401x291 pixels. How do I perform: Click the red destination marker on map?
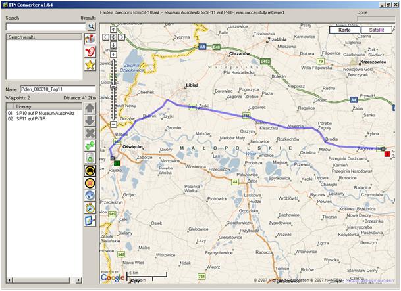click(x=387, y=154)
